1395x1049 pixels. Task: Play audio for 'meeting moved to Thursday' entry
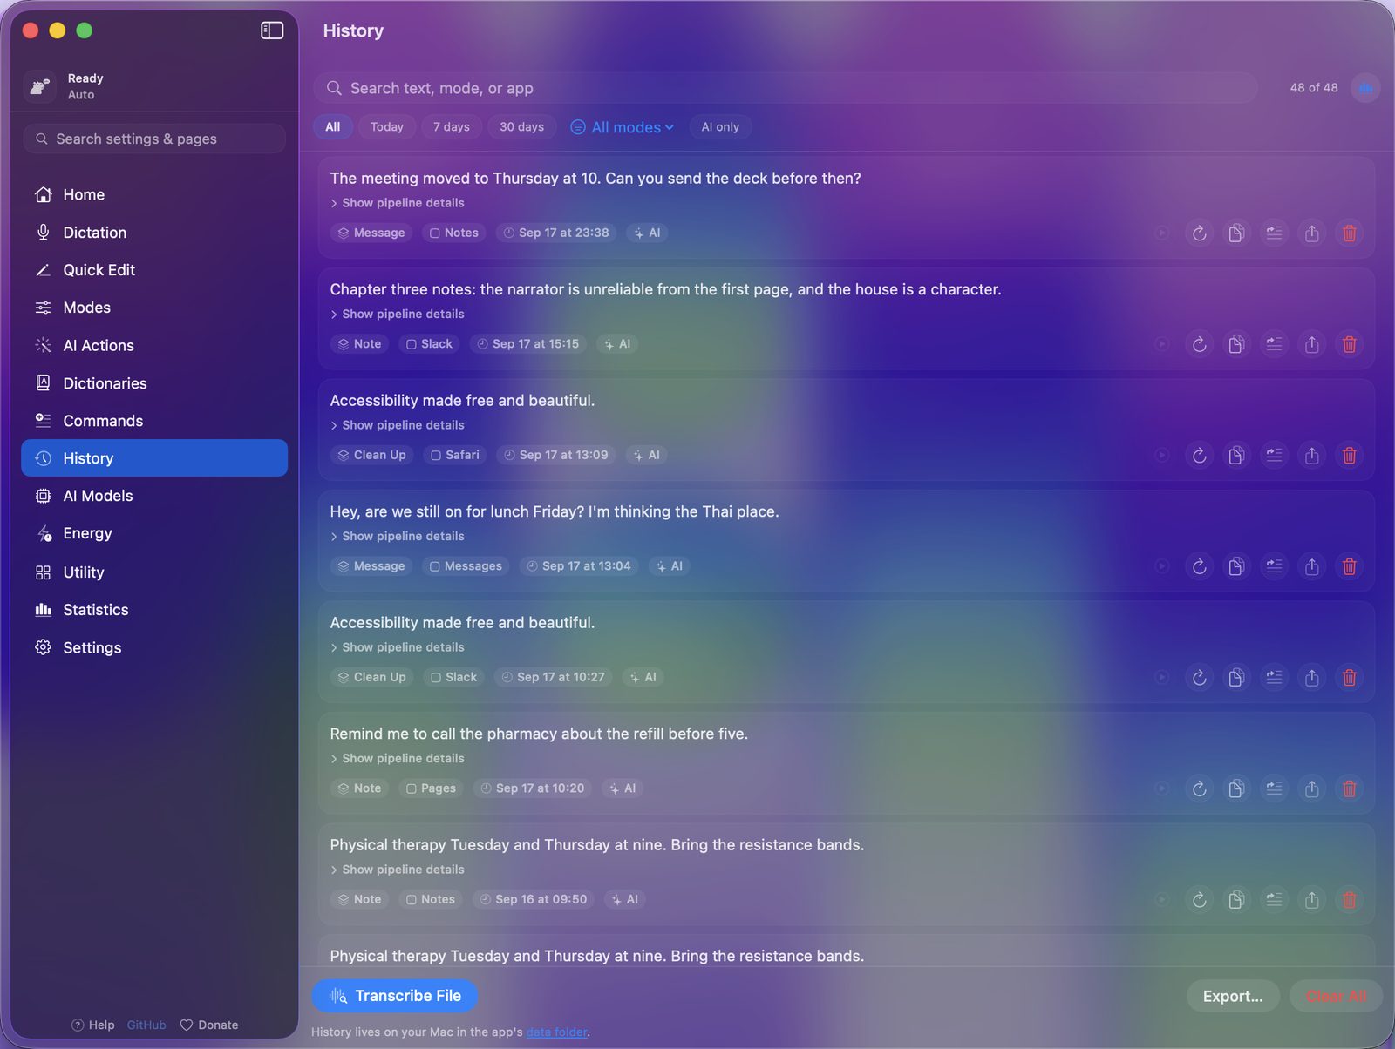coord(1162,233)
